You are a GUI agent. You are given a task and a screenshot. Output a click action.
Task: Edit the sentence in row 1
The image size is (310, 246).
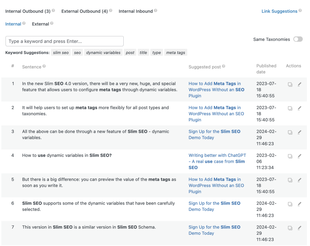point(300,84)
